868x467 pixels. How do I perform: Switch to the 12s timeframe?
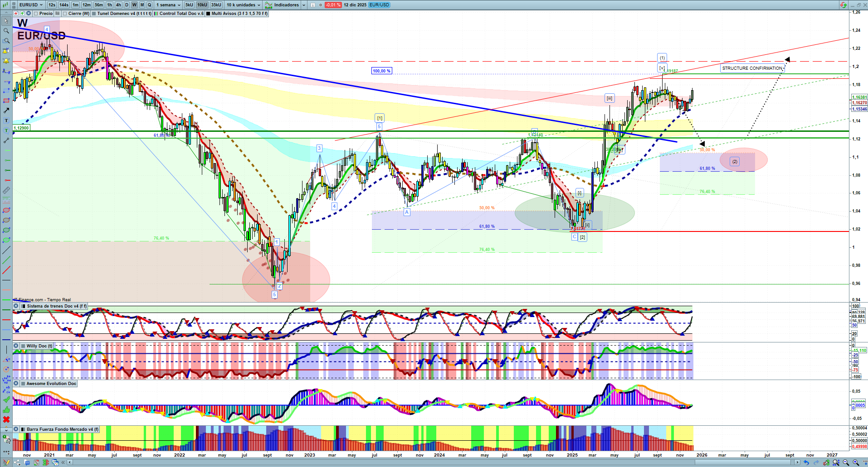[52, 5]
